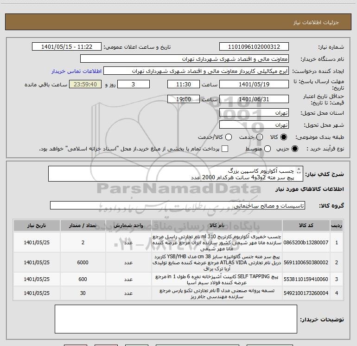Click the days remaining field showing 3
The height and width of the screenshot is (346, 357).
click(x=134, y=84)
